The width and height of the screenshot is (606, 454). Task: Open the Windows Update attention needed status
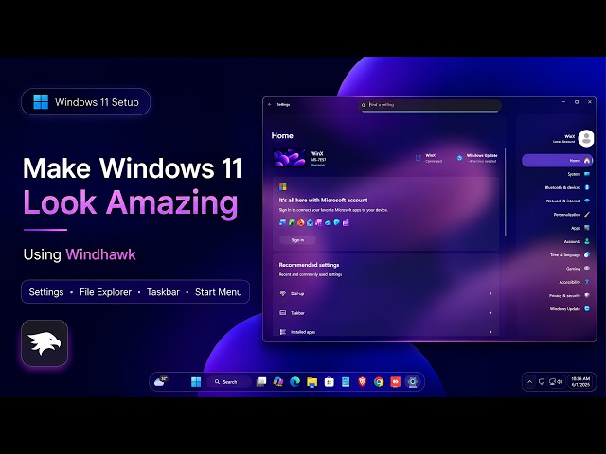477,158
